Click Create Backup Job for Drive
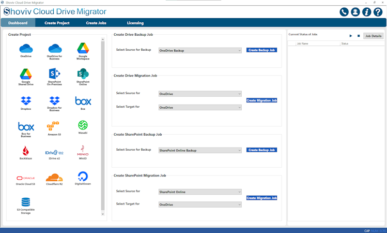This screenshot has height=233, width=387. 261,50
